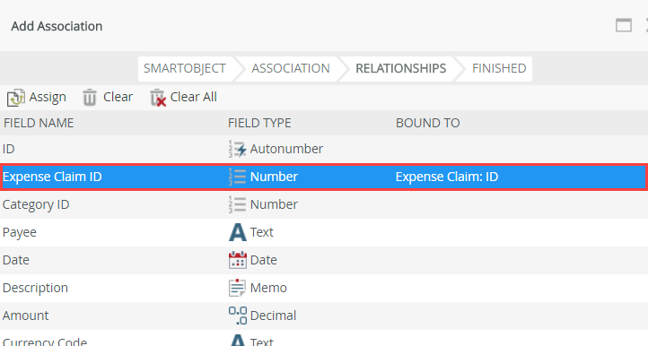Click the Text type icon beside Payee

click(237, 232)
